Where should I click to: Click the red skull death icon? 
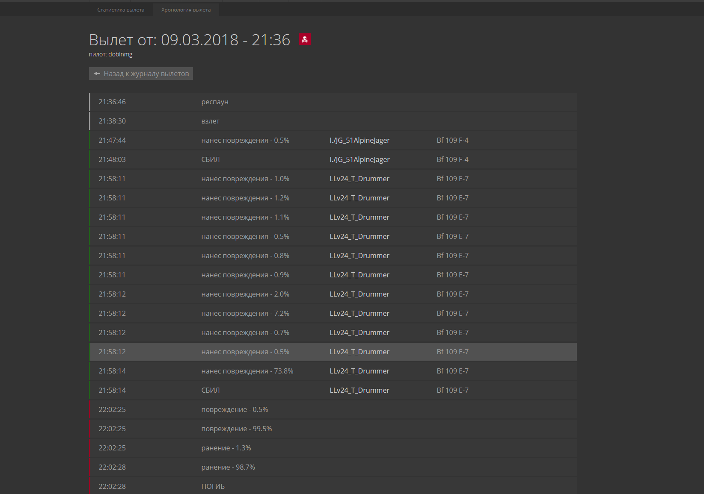[x=304, y=39]
